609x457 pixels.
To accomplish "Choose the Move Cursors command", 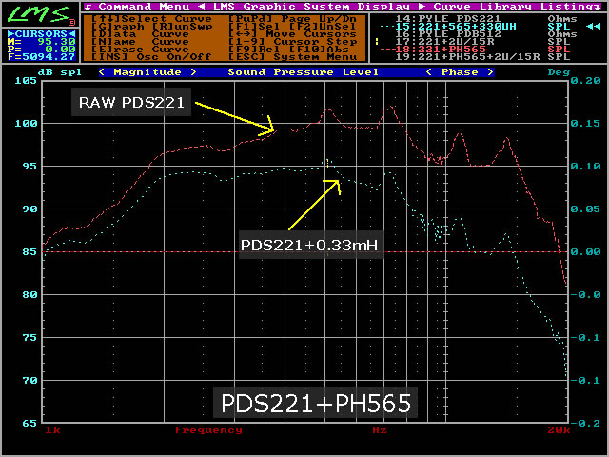I will pyautogui.click(x=292, y=34).
